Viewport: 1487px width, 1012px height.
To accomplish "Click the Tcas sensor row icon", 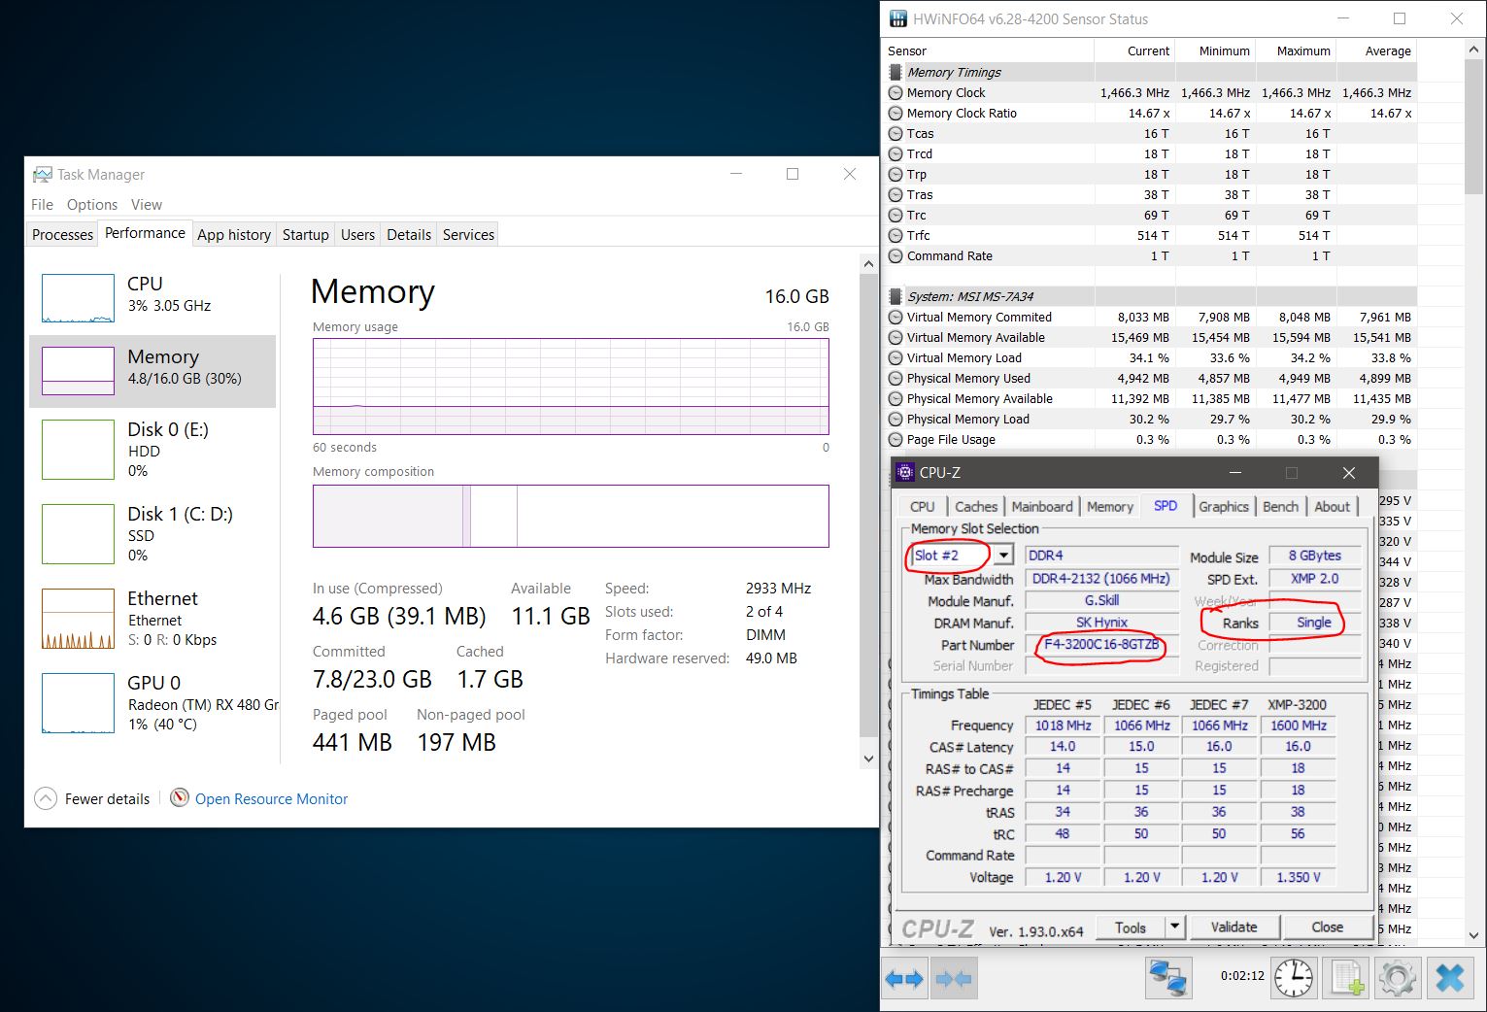I will pos(896,134).
